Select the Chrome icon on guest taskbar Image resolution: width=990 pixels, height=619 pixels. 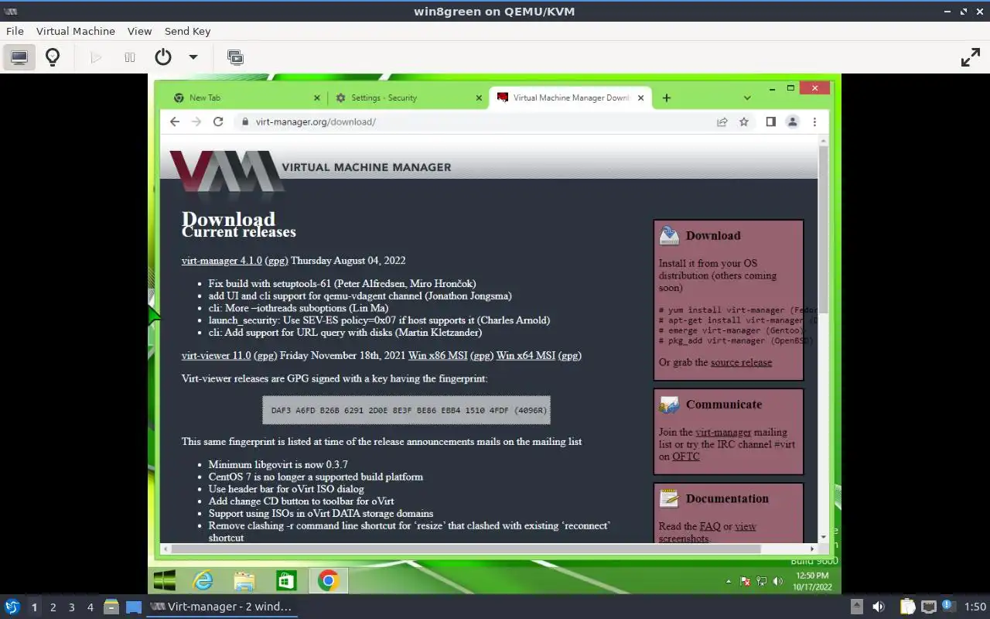(328, 580)
